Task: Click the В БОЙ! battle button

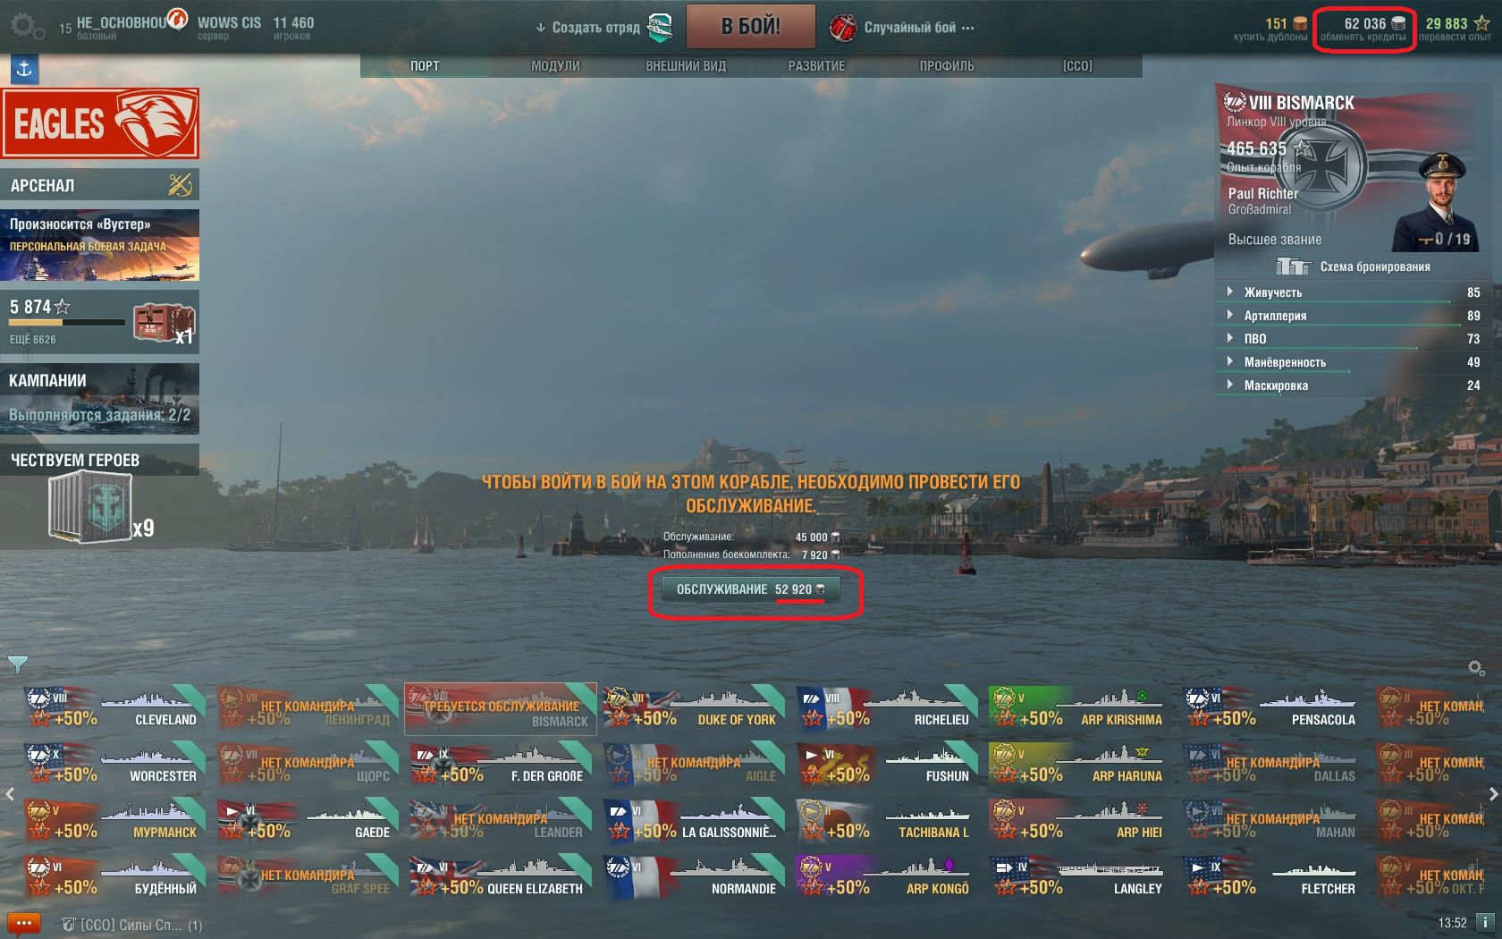Action: pyautogui.click(x=751, y=27)
